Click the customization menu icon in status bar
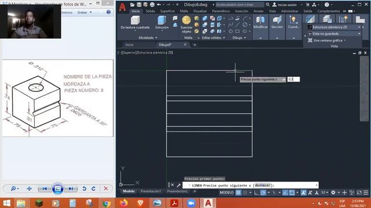The width and height of the screenshot is (371, 208). [366, 192]
